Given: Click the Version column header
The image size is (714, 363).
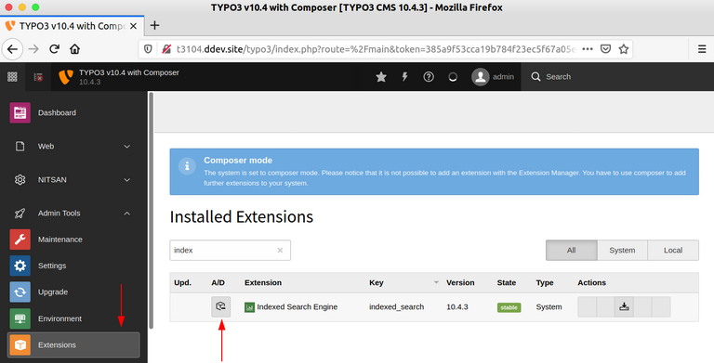Looking at the screenshot, I should coord(460,282).
